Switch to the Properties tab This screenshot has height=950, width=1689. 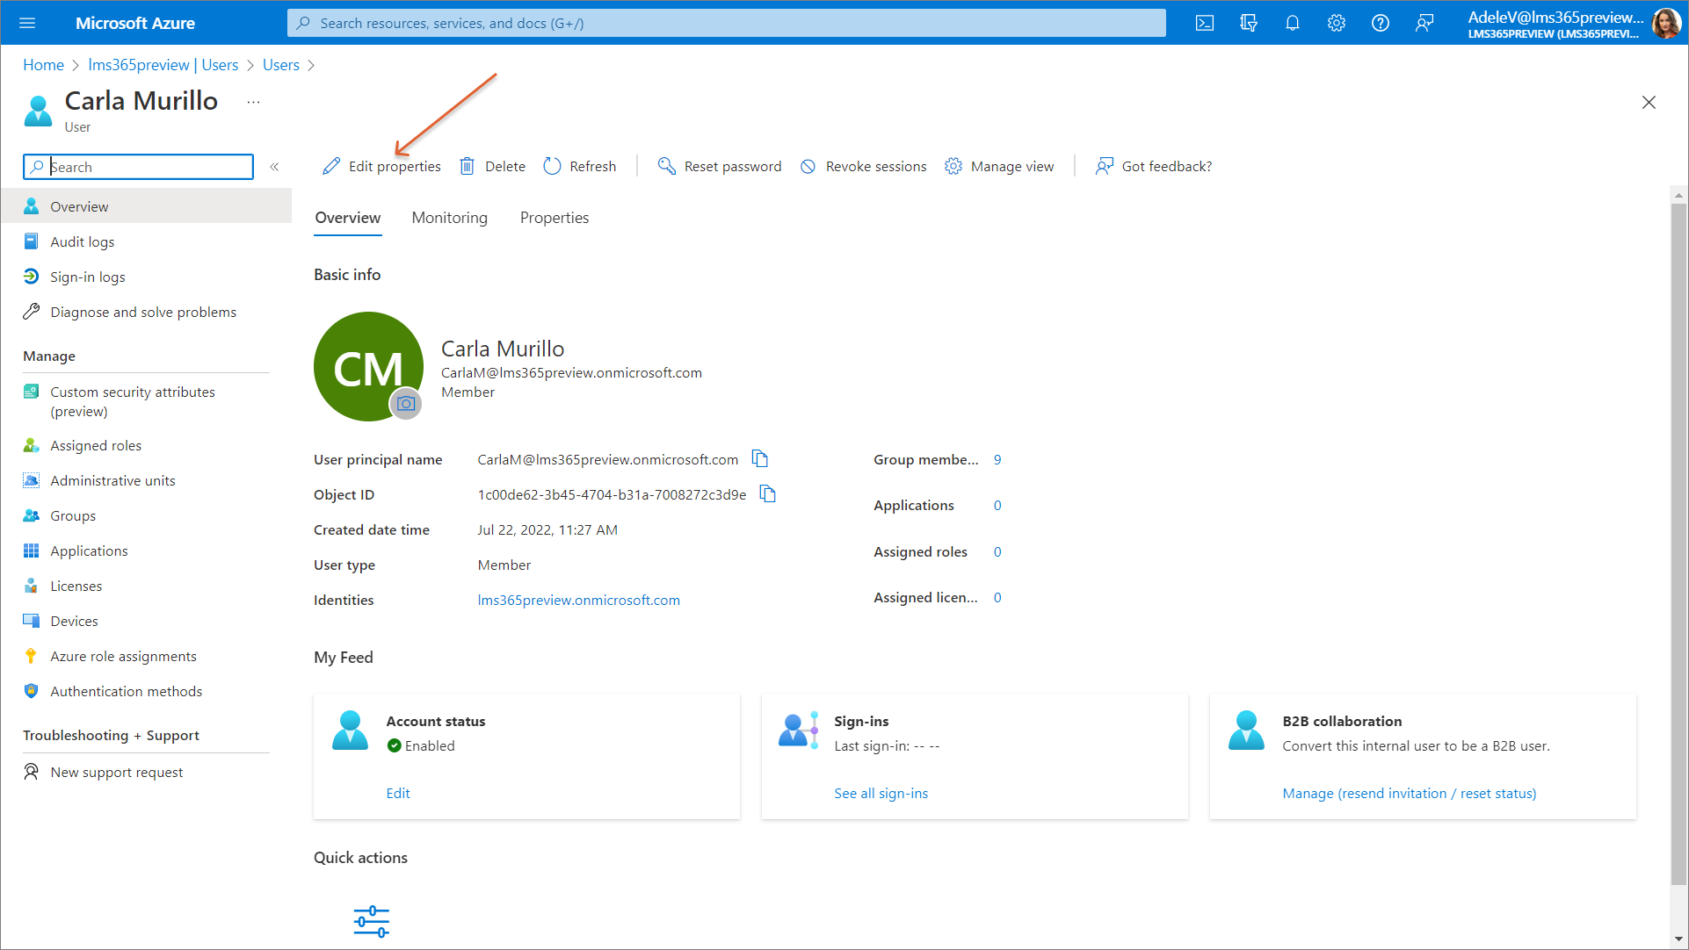click(554, 218)
